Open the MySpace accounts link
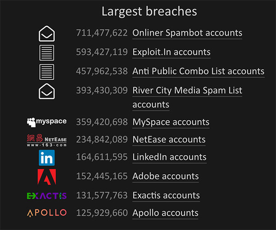Image resolution: width=276 pixels, height=230 pixels. coord(171,123)
